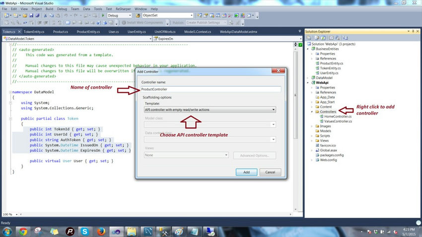Collapse the BusinessEntities project node

308,49
